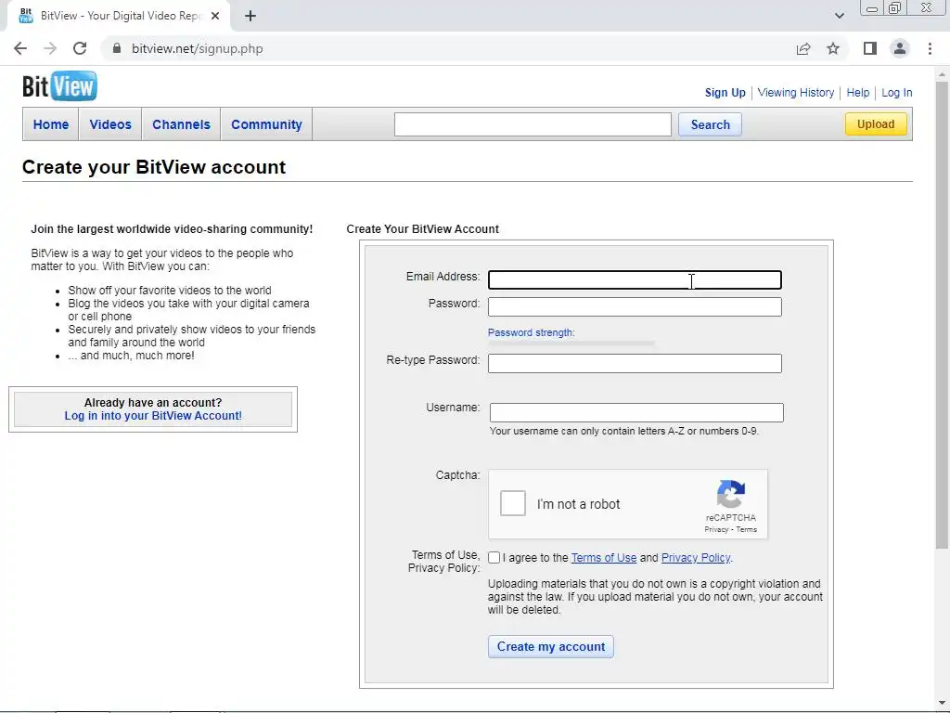The width and height of the screenshot is (950, 713).
Task: Expand the tab search chevron
Action: point(839,16)
